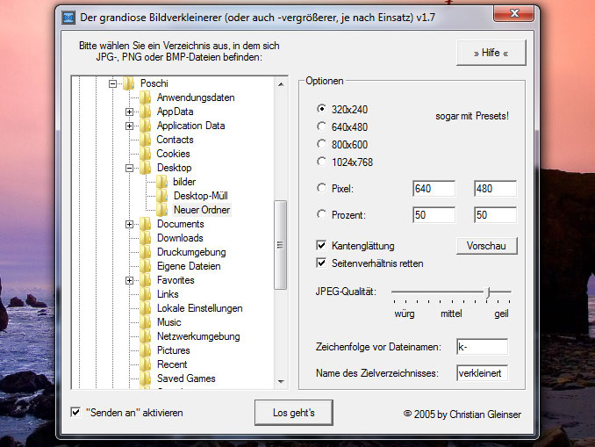This screenshot has width=595, height=447.
Task: Choose the 1024x768 size preset
Action: [x=321, y=162]
